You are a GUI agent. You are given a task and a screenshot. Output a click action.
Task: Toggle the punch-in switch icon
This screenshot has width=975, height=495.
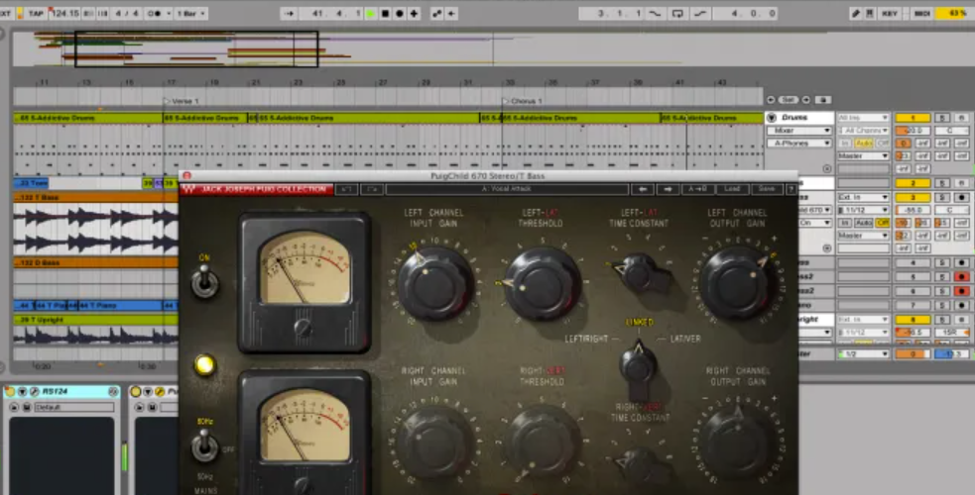click(655, 13)
